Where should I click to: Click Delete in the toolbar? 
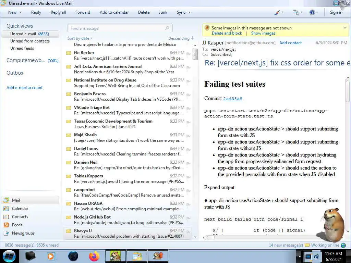(x=144, y=12)
